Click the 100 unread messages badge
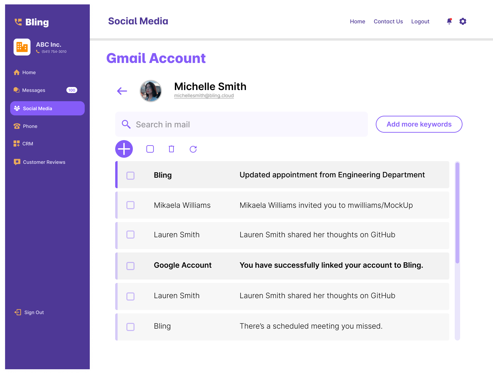Viewport: 493px width, 375px height. tap(72, 90)
